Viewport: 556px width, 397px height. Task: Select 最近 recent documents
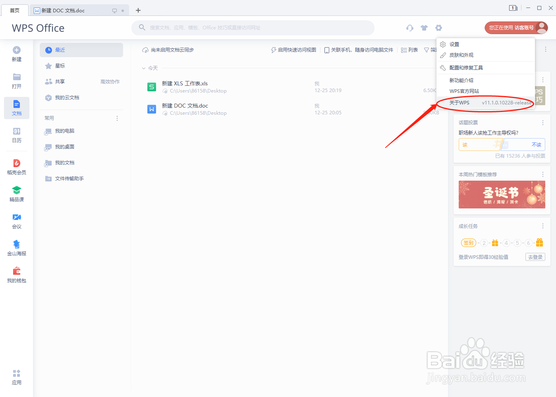[81, 50]
